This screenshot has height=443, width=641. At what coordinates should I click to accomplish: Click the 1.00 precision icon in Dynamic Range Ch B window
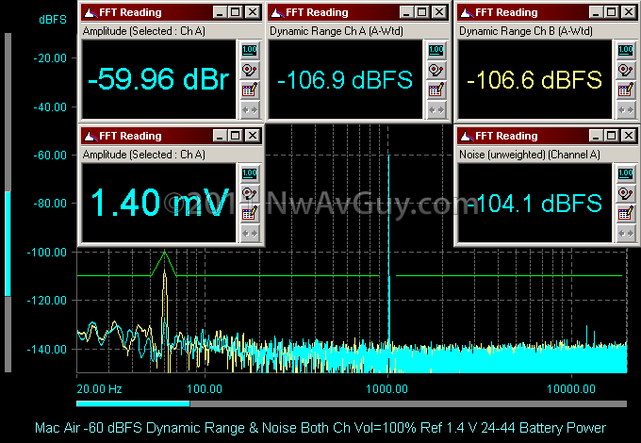[x=626, y=50]
